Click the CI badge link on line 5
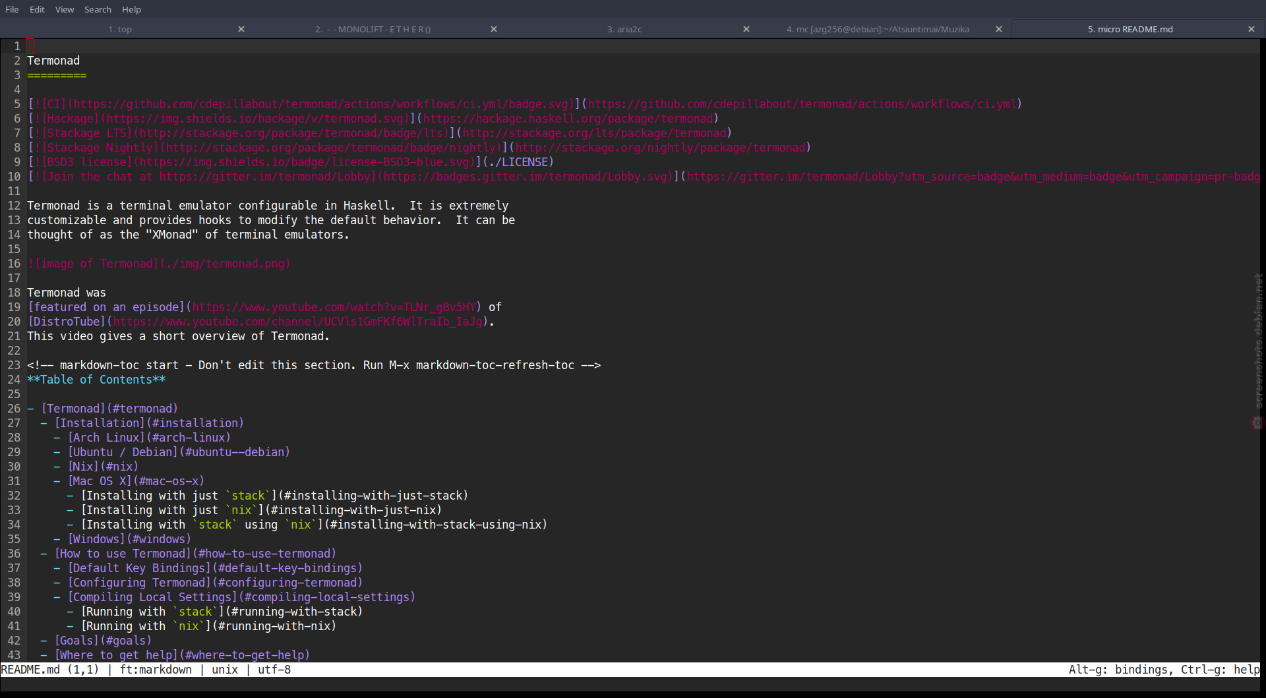 point(525,104)
